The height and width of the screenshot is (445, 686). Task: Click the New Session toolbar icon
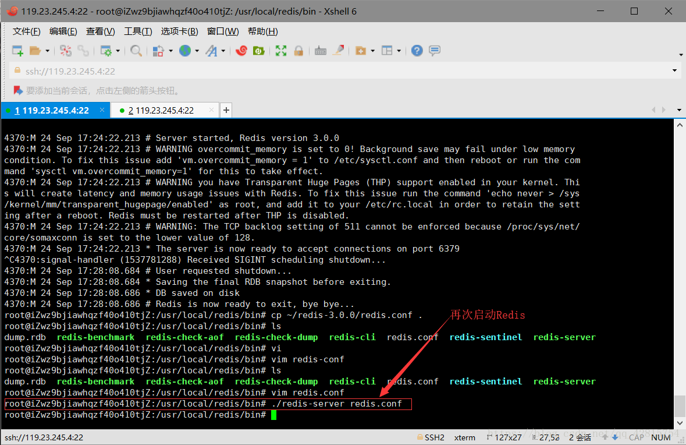[x=17, y=51]
